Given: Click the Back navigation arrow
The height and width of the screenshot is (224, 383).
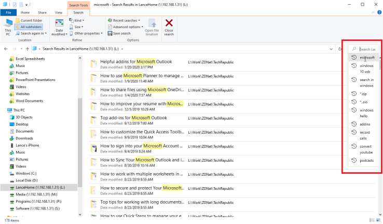Looking at the screenshot, I should (x=6, y=49).
